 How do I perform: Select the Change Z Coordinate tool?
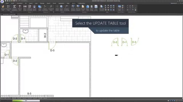point(66,8)
